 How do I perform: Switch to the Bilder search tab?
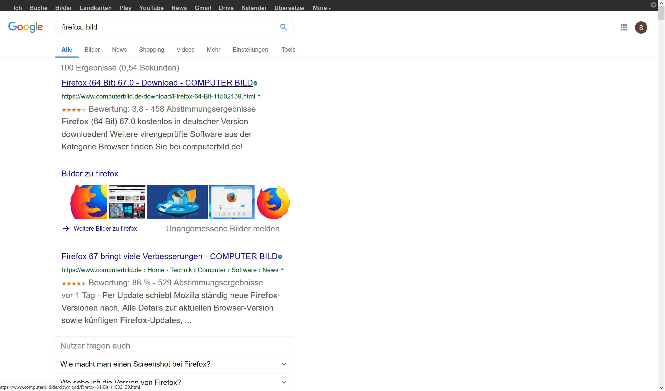pos(92,50)
